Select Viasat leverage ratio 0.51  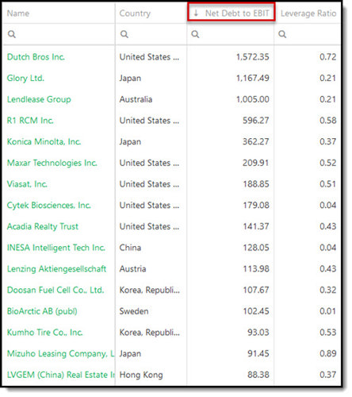coord(328,184)
